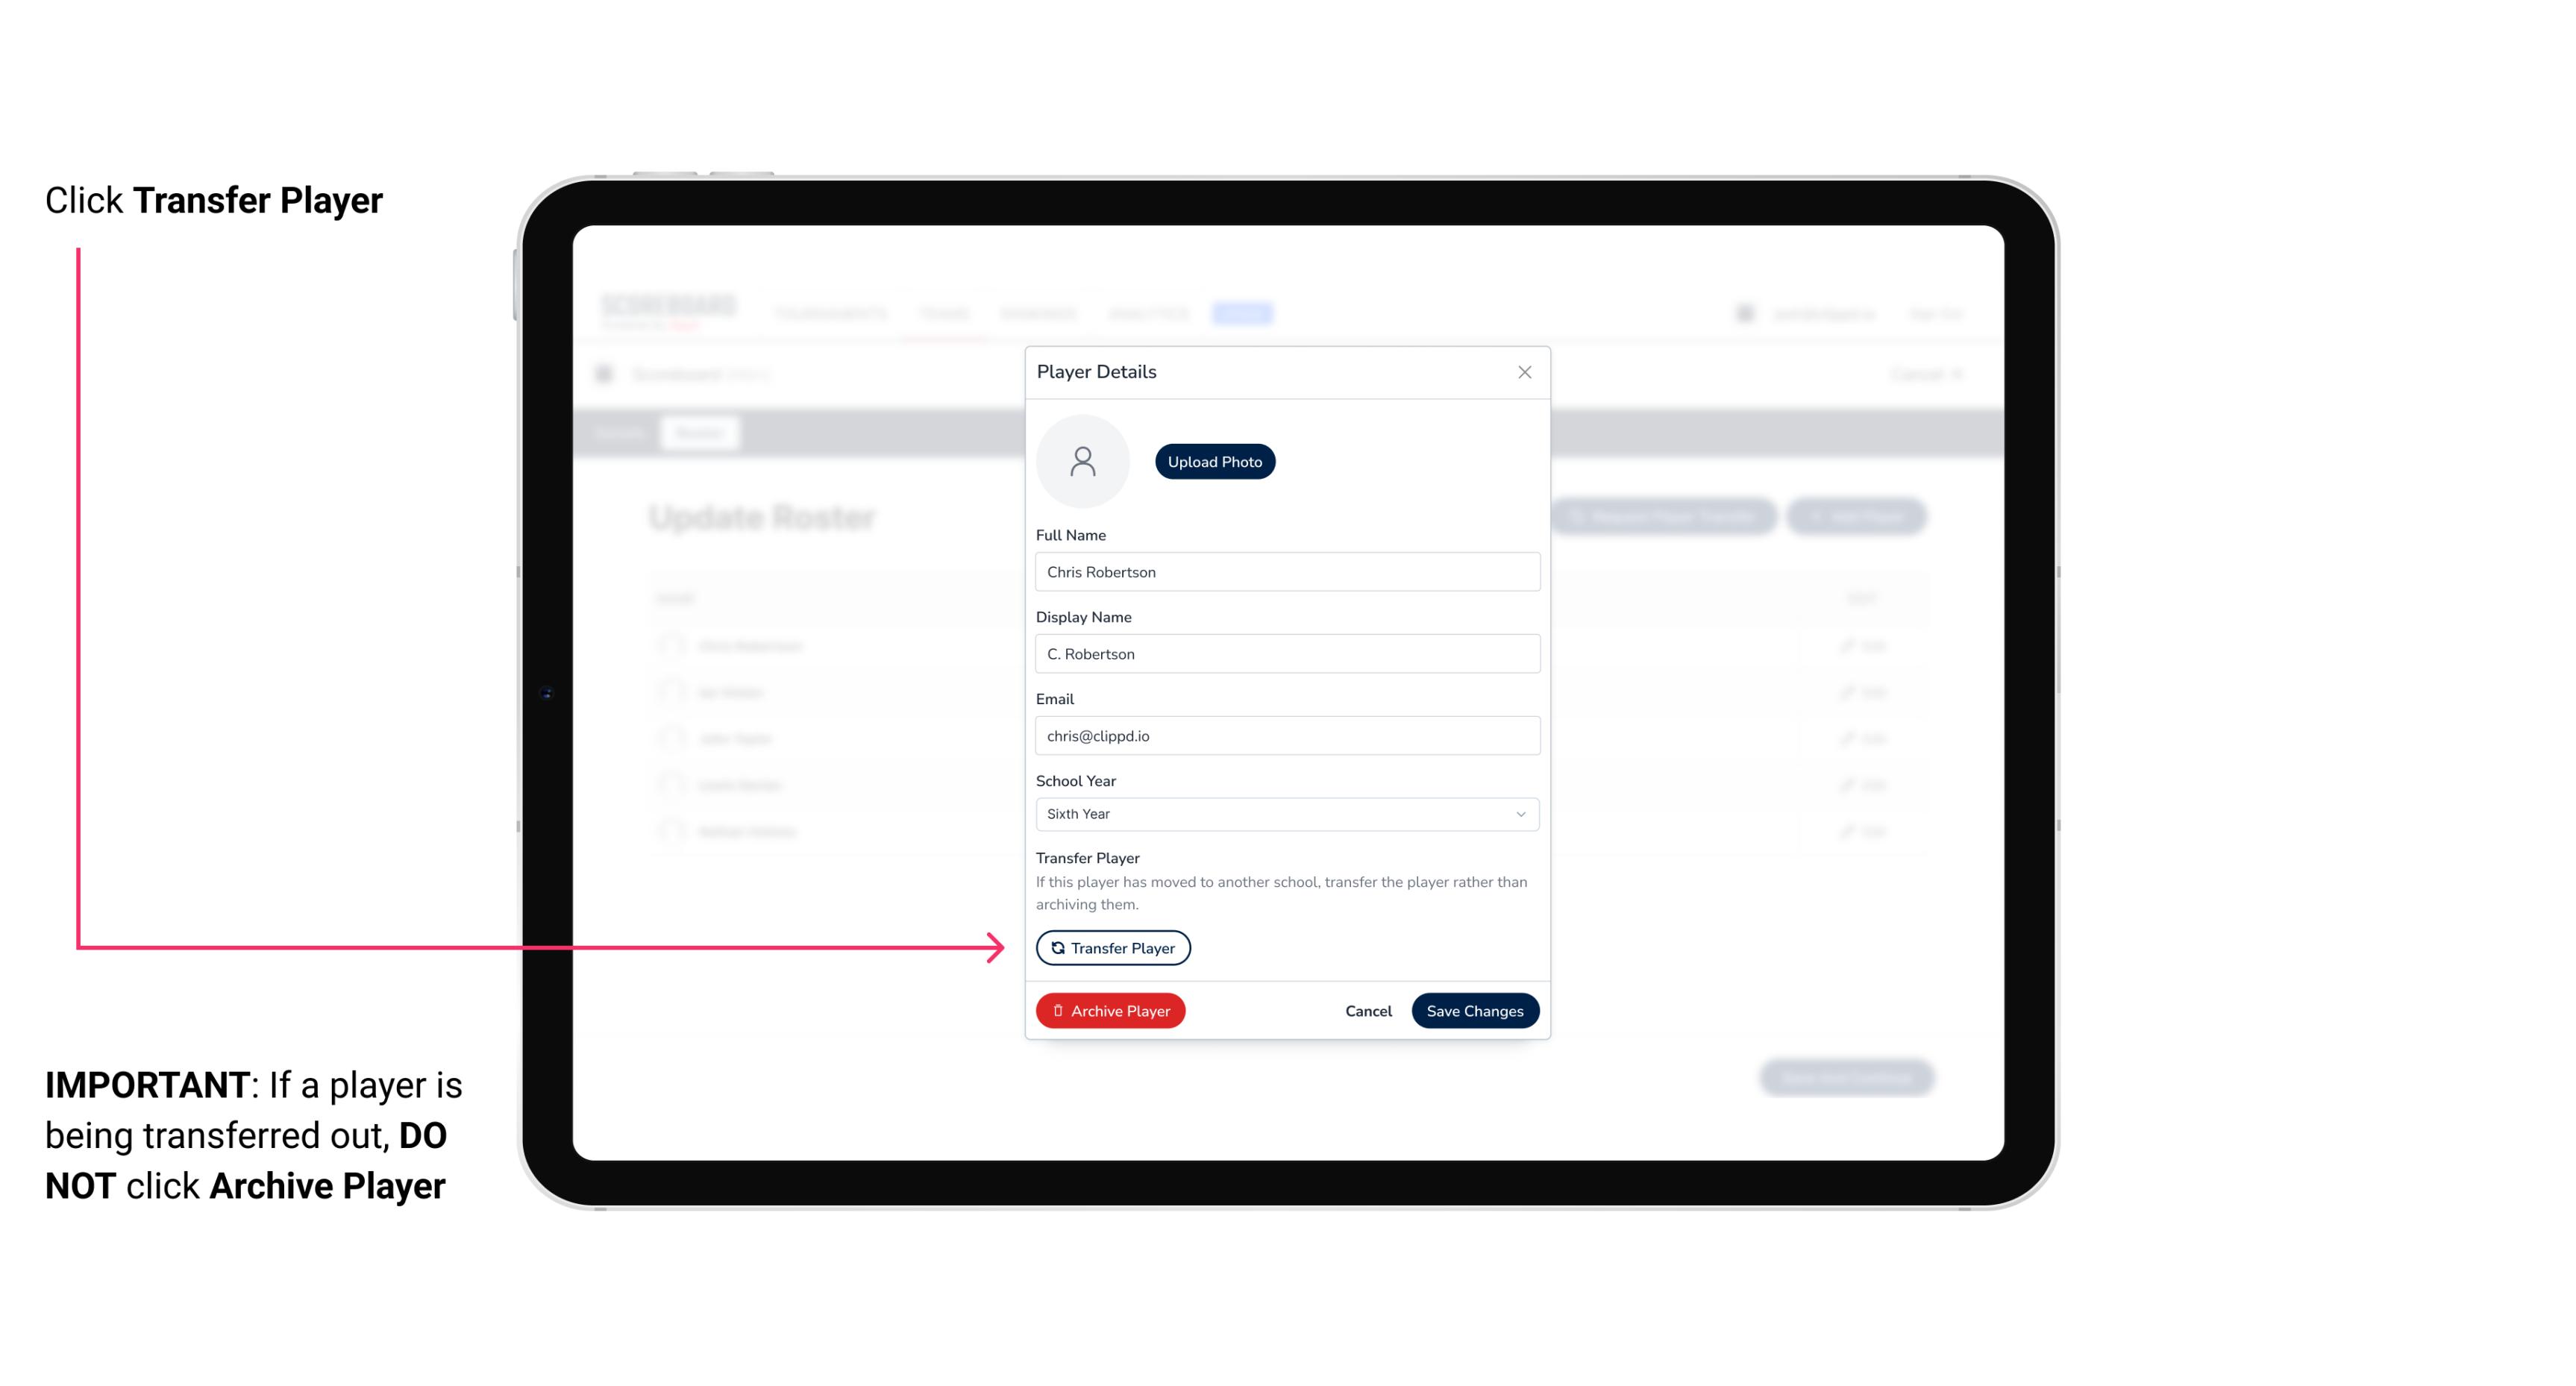The image size is (2576, 1386).
Task: Select Sixth Year from School Year dropdown
Action: [1285, 812]
